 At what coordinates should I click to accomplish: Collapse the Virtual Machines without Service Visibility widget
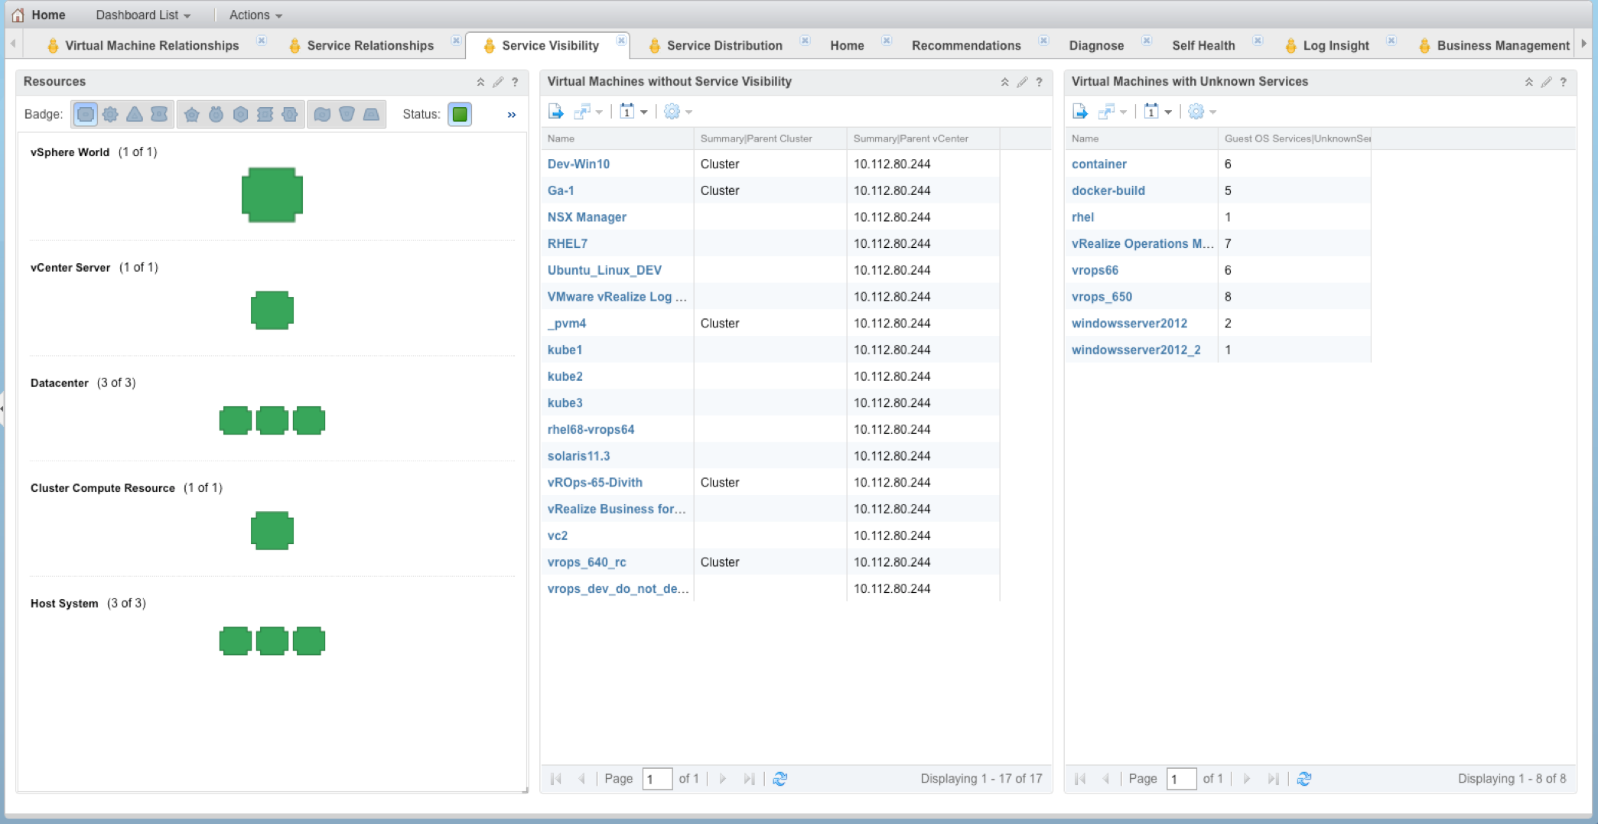tap(1004, 82)
